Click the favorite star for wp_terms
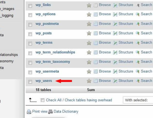The image size is (153, 118). (89, 43)
